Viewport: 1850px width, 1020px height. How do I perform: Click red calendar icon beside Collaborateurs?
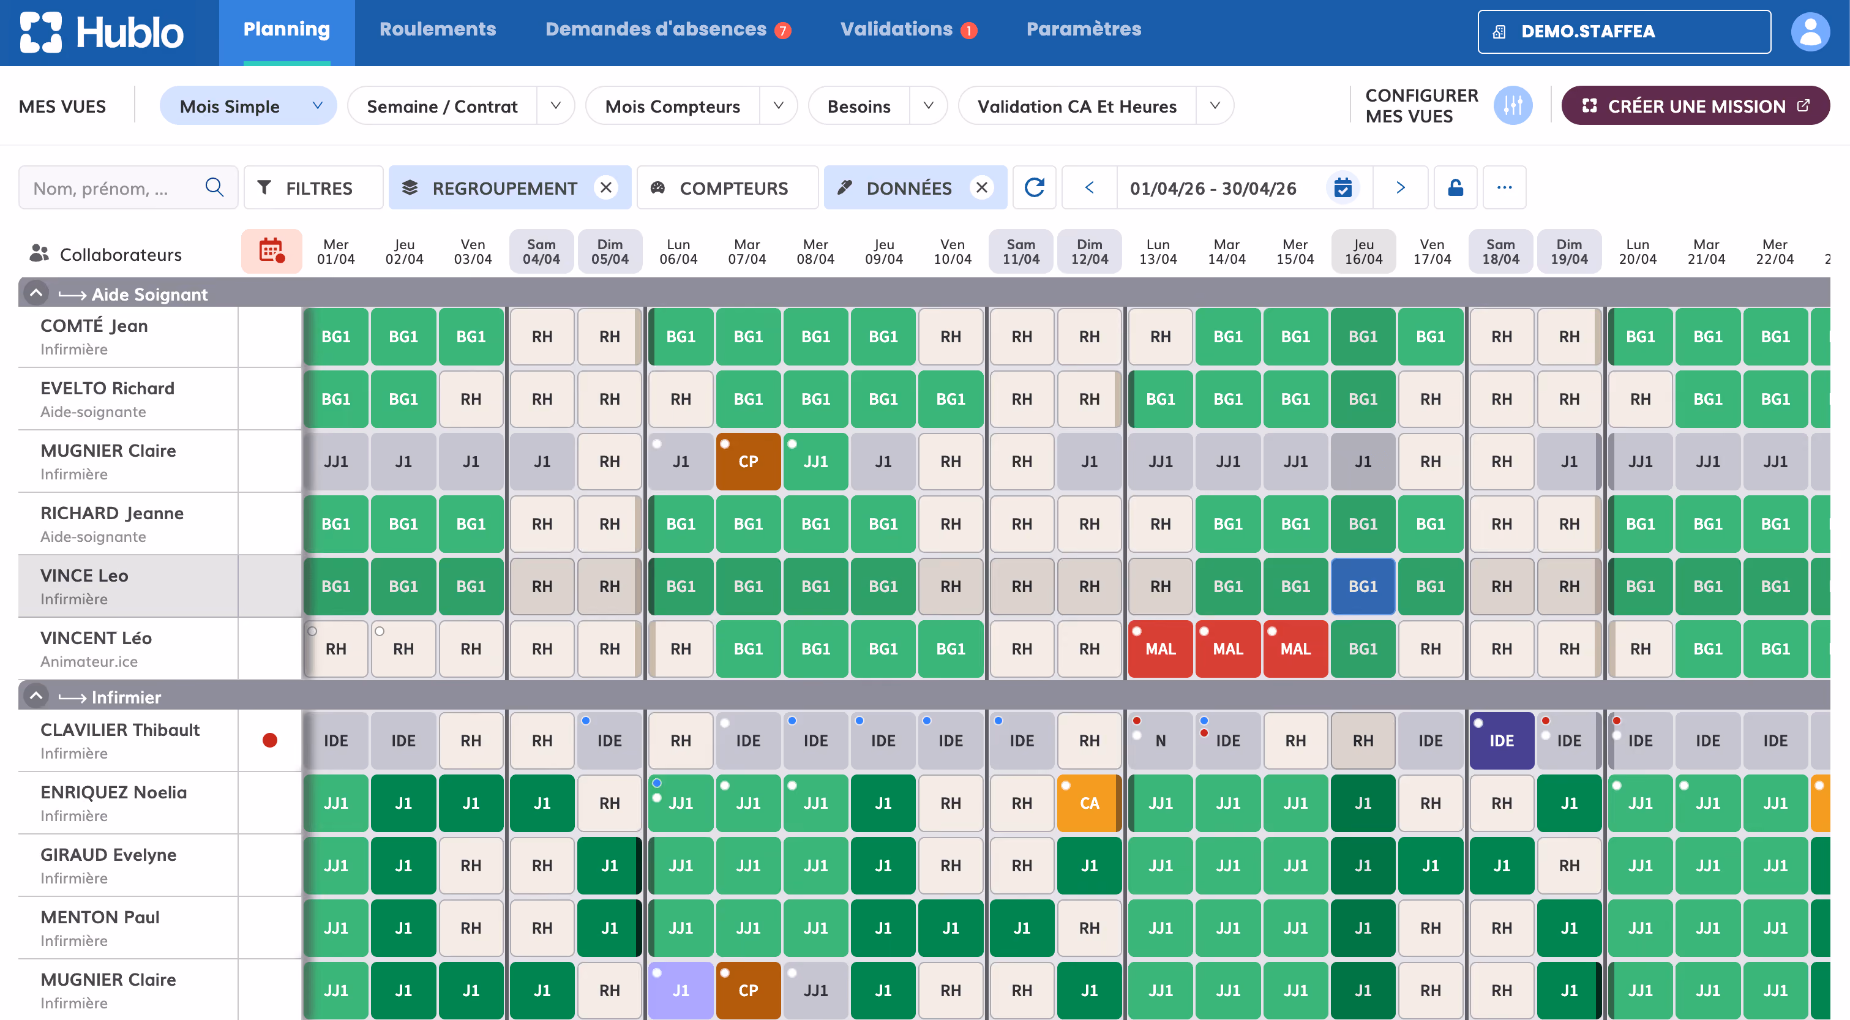pyautogui.click(x=271, y=250)
